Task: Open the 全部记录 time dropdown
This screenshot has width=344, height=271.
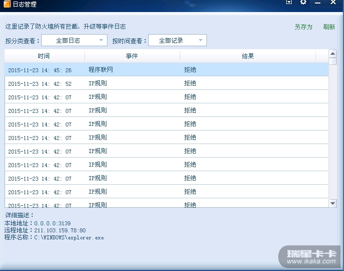Action: tap(177, 40)
